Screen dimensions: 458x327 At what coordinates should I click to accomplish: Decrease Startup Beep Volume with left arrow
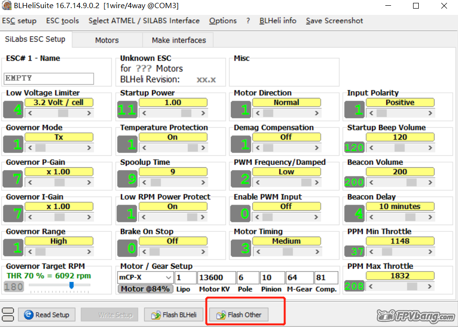[x=371, y=148]
